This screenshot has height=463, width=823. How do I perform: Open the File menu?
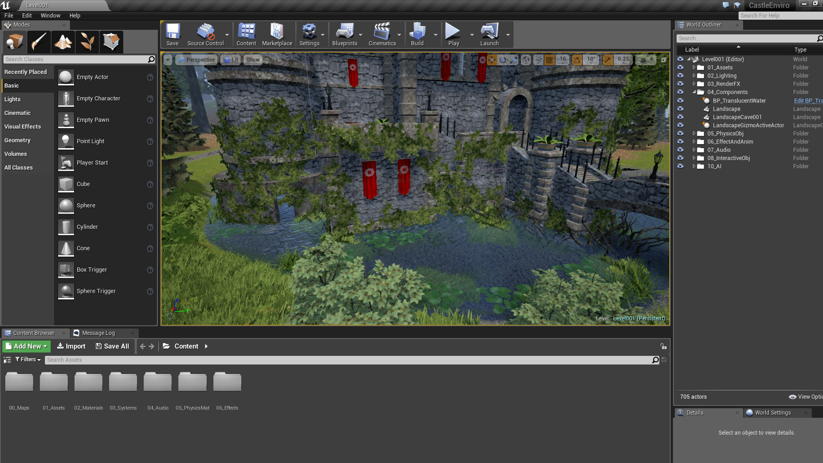pyautogui.click(x=9, y=15)
